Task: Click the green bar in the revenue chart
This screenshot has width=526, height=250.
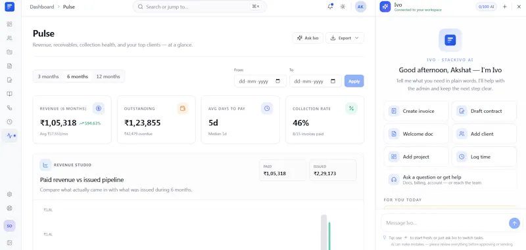Action: coord(329,236)
